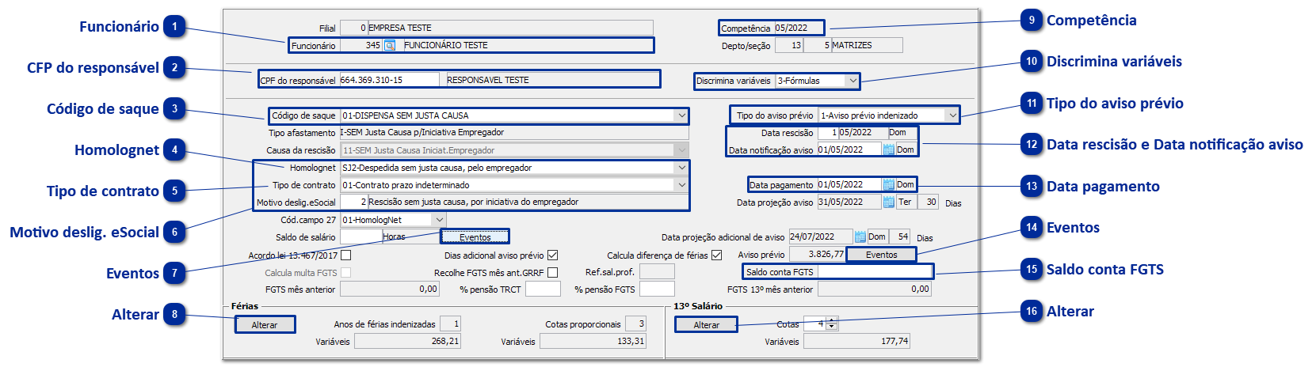Enable Recolhe FGTS mês ant.GRRF
This screenshot has width=1316, height=367.
click(552, 272)
